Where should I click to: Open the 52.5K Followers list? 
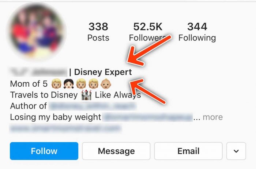[148, 32]
